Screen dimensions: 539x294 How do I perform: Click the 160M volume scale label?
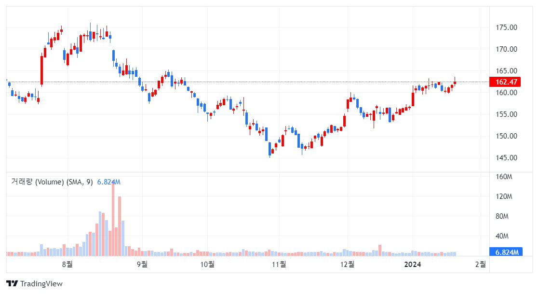tap(504, 177)
